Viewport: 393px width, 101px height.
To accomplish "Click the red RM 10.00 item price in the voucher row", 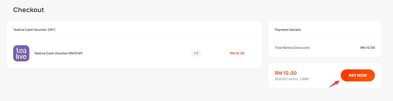I will [237, 53].
